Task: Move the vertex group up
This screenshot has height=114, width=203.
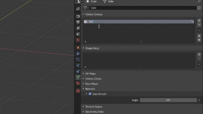Action: point(199,36)
